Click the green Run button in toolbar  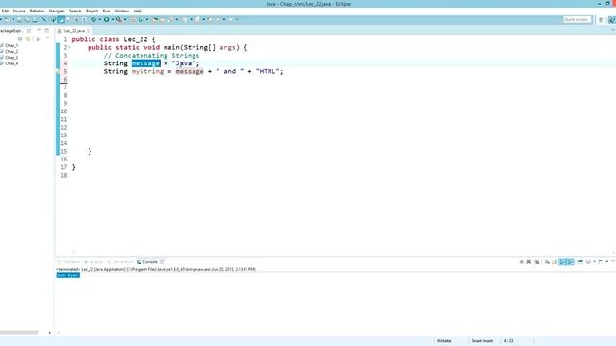coord(106,19)
